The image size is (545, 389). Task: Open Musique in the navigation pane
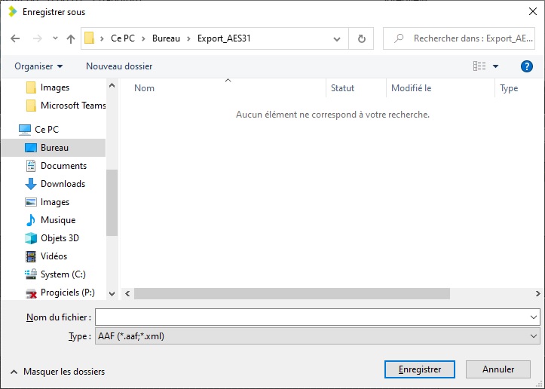coord(57,220)
